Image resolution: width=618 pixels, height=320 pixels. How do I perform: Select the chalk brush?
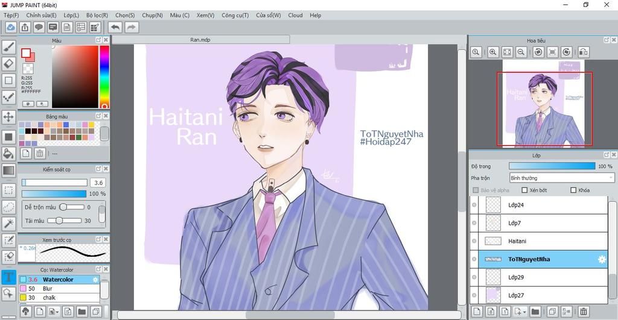coord(59,298)
